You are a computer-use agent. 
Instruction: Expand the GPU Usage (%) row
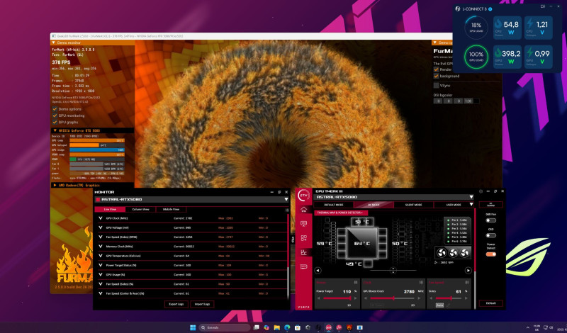(100, 275)
